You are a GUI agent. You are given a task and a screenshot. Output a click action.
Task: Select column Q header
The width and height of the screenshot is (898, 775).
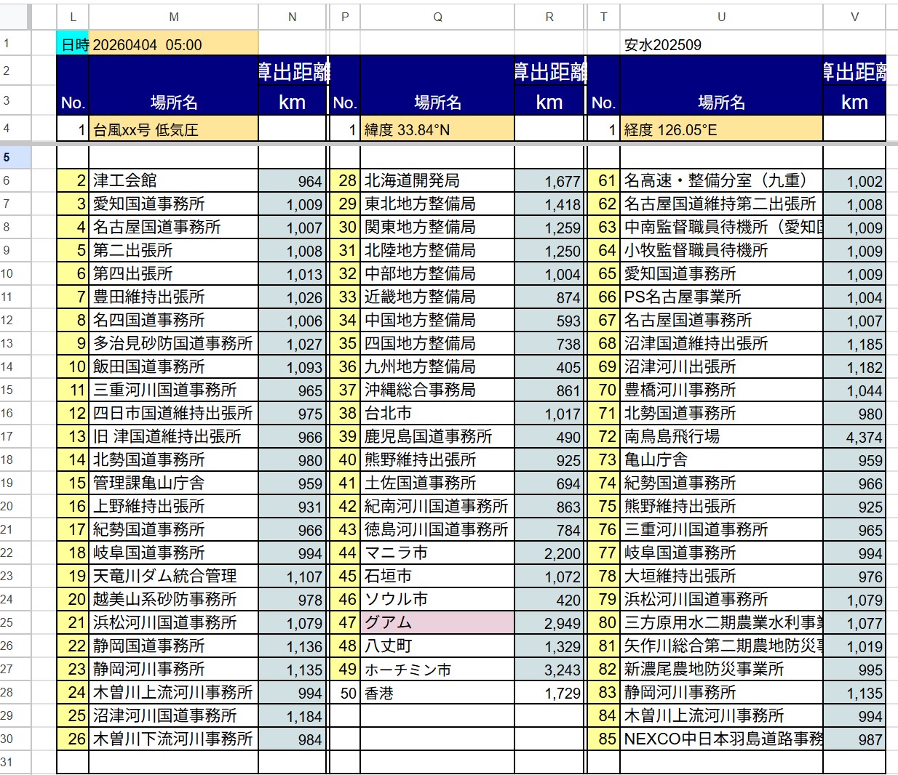tap(437, 17)
